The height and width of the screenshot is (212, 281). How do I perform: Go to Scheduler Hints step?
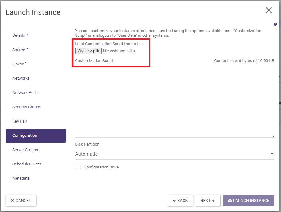pos(27,164)
